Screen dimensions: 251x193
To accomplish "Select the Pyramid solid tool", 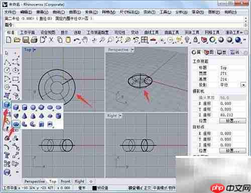I will pyautogui.click(x=41, y=116).
